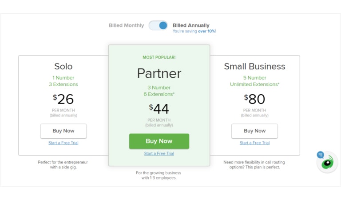The height and width of the screenshot is (200, 341).
Task: Click the 'saving over 10%' text
Action: coord(194,31)
